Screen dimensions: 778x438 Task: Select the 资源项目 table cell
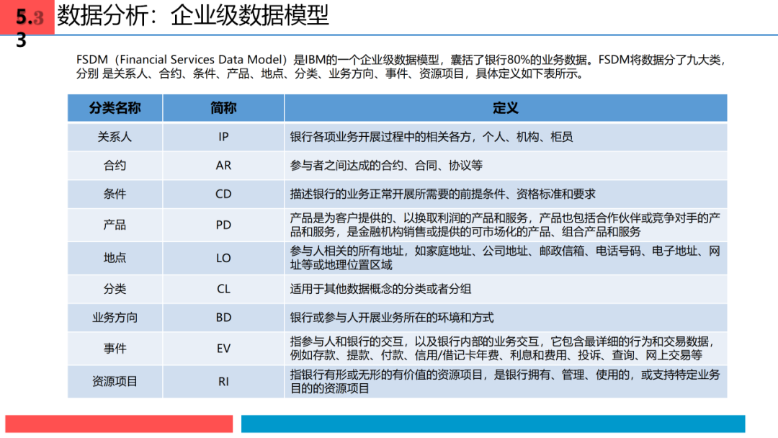(115, 382)
